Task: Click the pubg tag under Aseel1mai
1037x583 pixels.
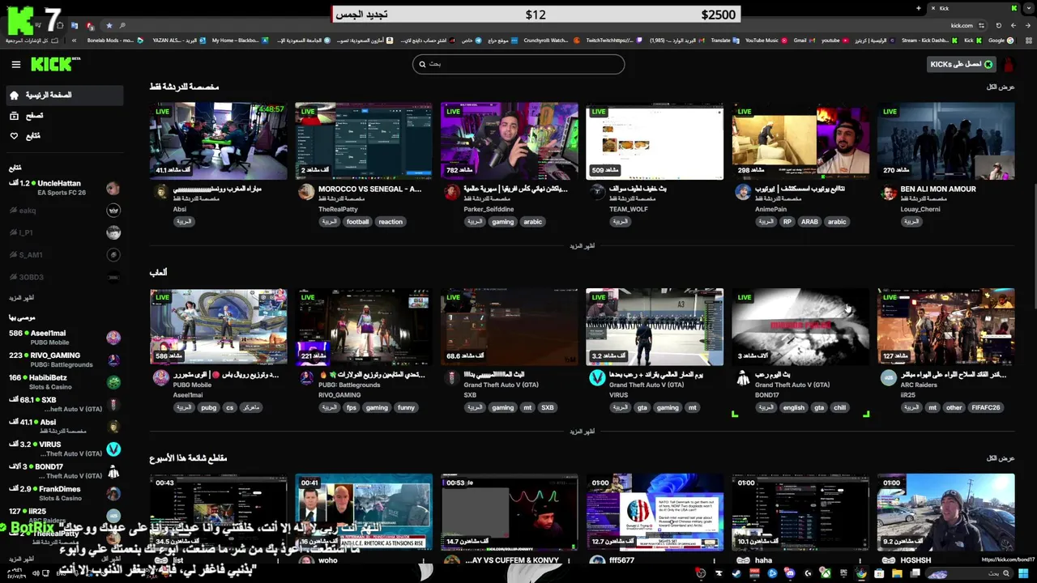Action: (x=209, y=408)
